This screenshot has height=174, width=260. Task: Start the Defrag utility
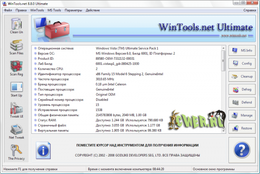pos(242,89)
